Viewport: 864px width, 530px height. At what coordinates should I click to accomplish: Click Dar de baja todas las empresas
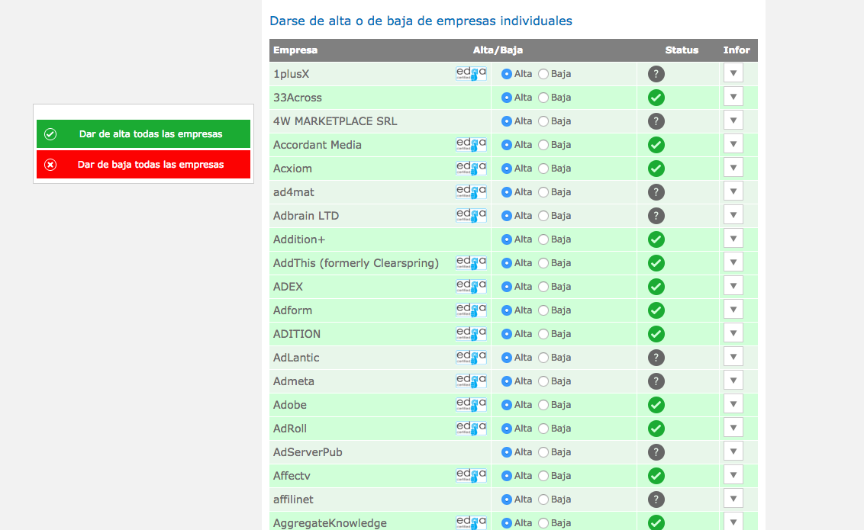coord(143,165)
